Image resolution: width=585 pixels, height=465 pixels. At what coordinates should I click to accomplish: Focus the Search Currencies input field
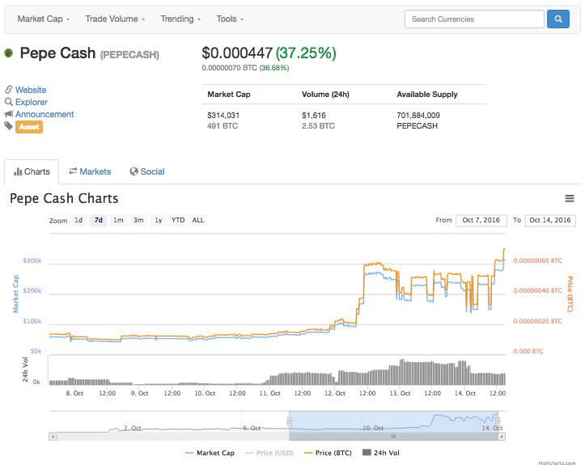coord(474,19)
